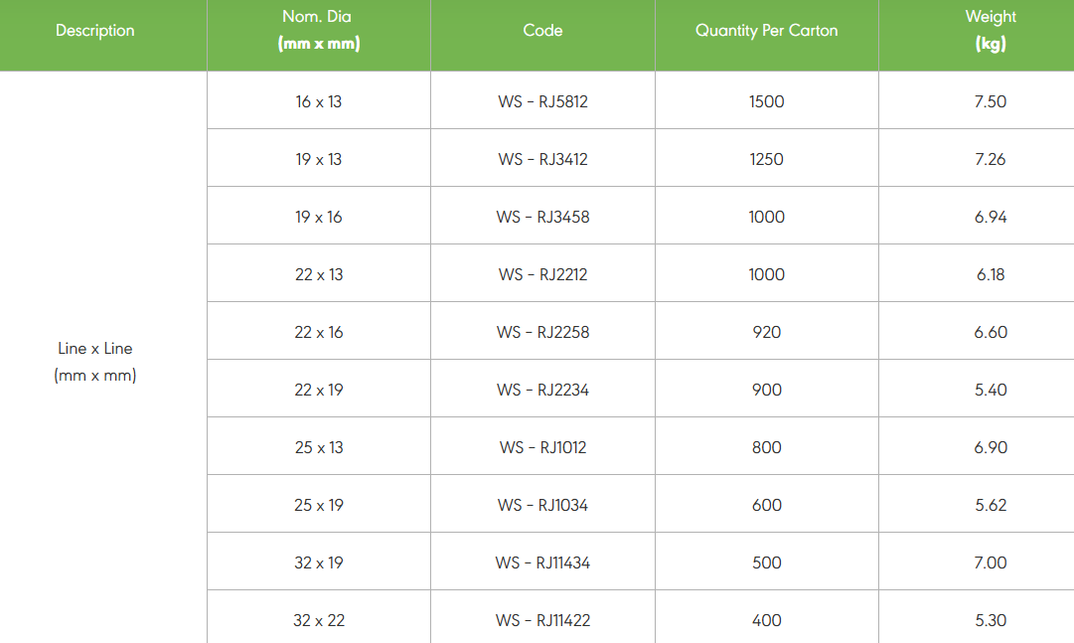The width and height of the screenshot is (1074, 643).
Task: Select product code WS - RJ11434
Action: (542, 563)
